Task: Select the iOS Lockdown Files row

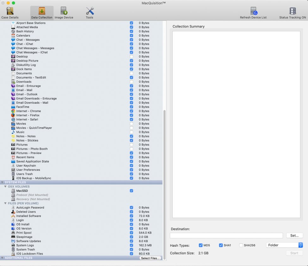Action: pyautogui.click(x=81, y=254)
